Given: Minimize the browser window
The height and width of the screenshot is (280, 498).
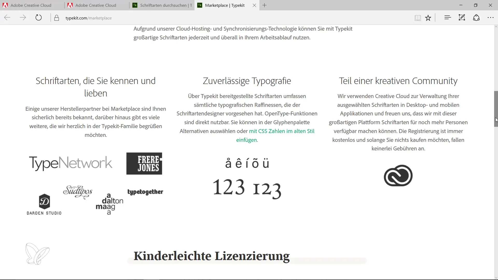Looking at the screenshot, I should (x=461, y=5).
